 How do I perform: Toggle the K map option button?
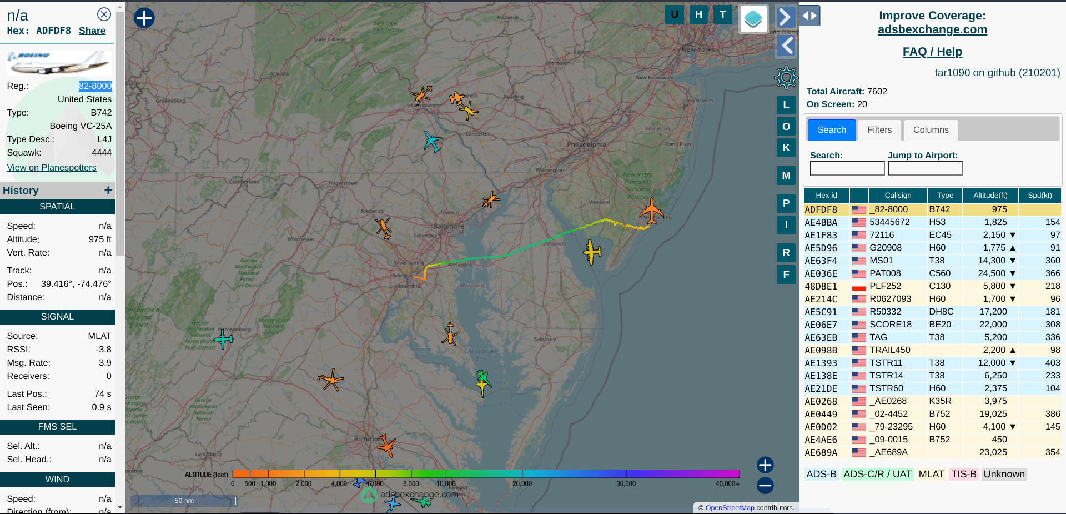[786, 148]
